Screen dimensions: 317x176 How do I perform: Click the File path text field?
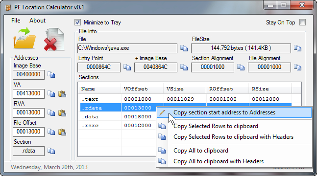click(127, 48)
